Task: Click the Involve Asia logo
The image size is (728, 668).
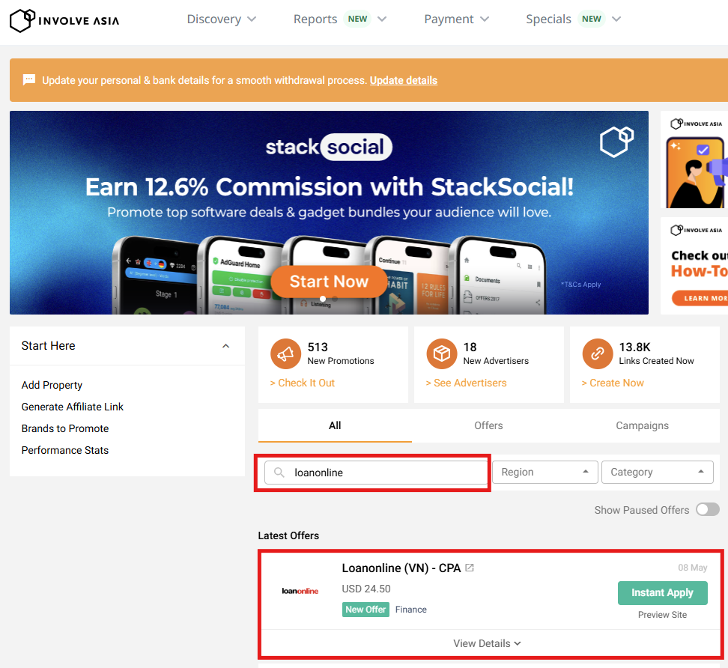Action: click(64, 20)
